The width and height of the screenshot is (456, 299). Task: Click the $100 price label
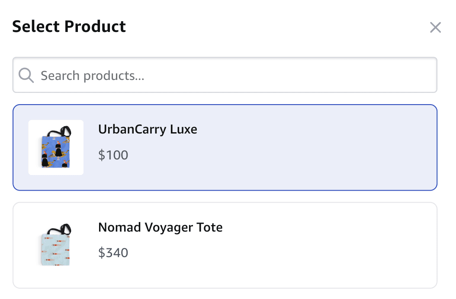[113, 155]
